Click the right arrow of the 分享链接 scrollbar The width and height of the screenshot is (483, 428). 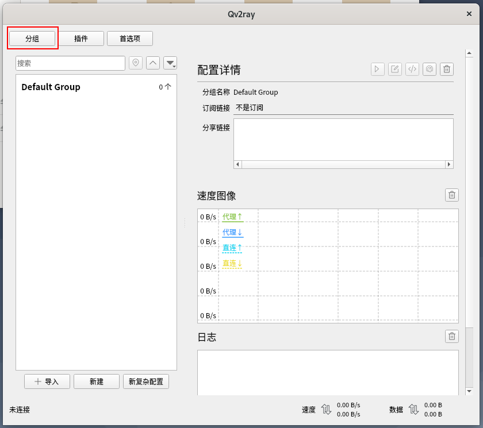click(x=449, y=164)
